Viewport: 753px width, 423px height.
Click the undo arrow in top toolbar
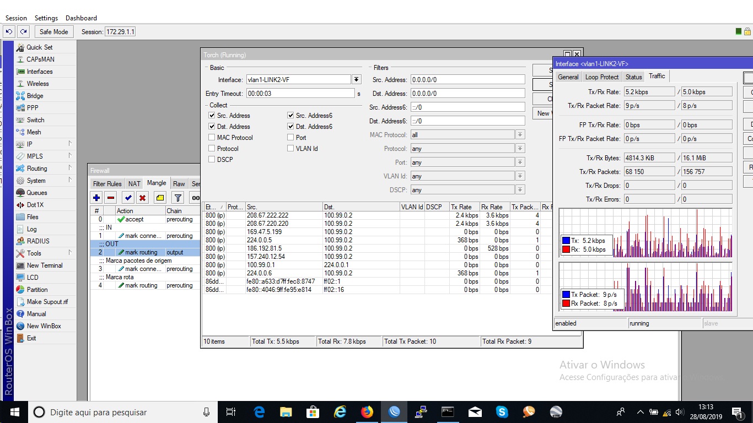(9, 32)
